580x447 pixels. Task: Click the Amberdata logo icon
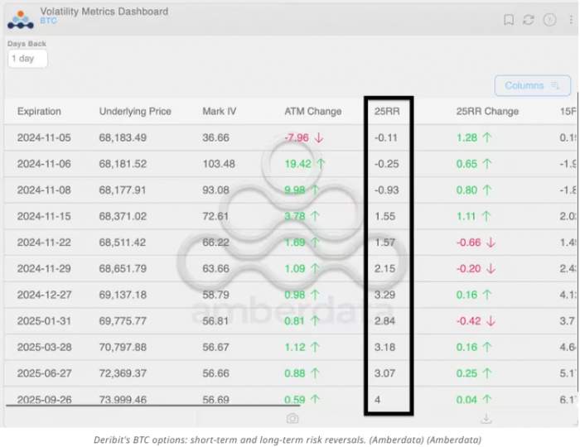click(20, 18)
